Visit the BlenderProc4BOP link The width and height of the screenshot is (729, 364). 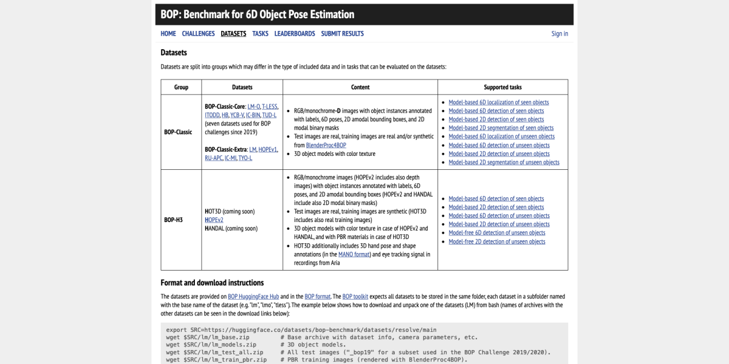click(326, 146)
